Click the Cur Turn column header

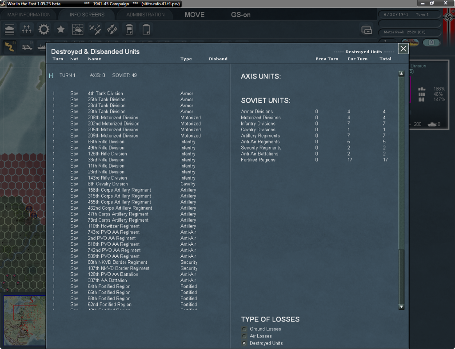[358, 59]
